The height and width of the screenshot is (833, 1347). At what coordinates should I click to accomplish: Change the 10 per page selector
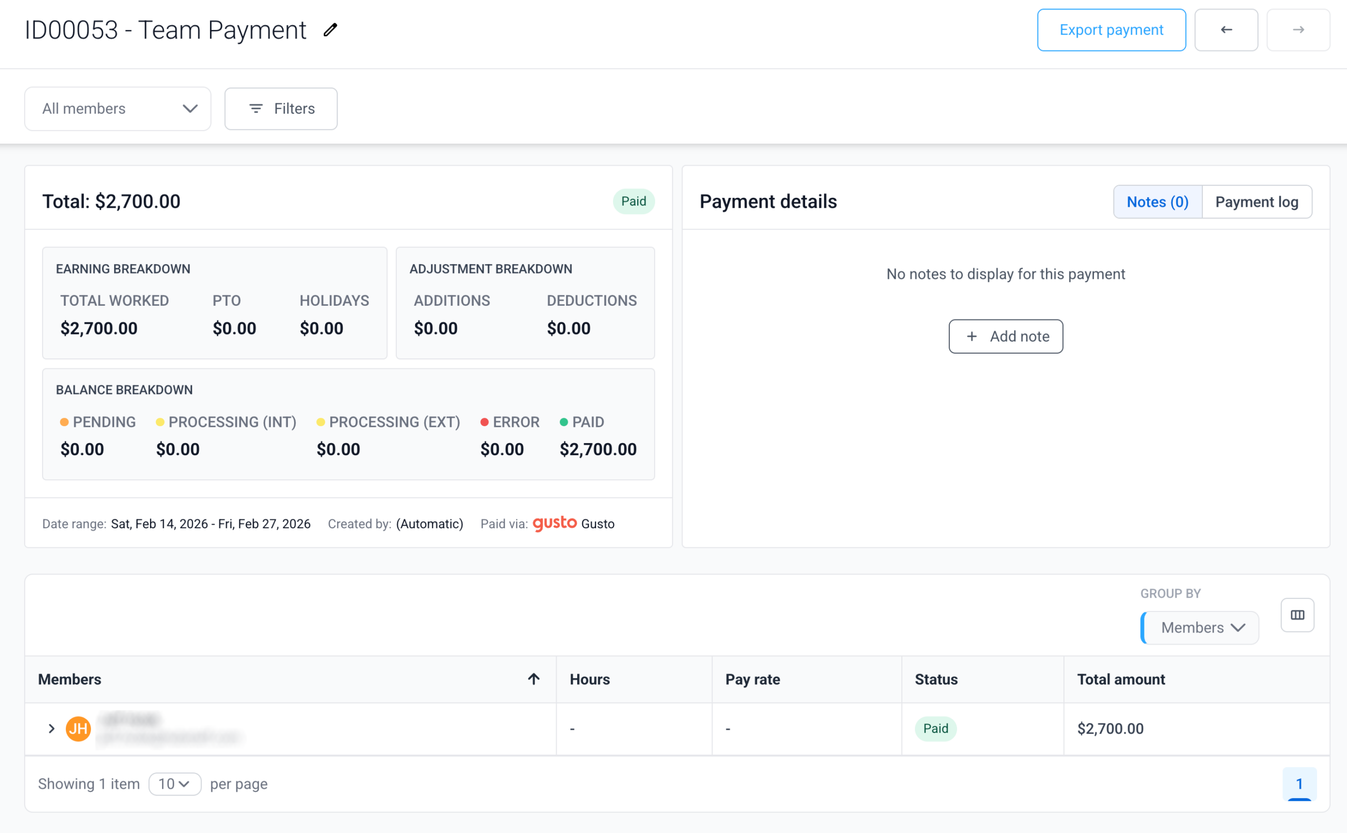pos(175,784)
